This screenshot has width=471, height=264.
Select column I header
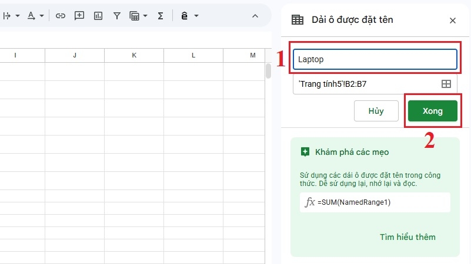point(15,55)
